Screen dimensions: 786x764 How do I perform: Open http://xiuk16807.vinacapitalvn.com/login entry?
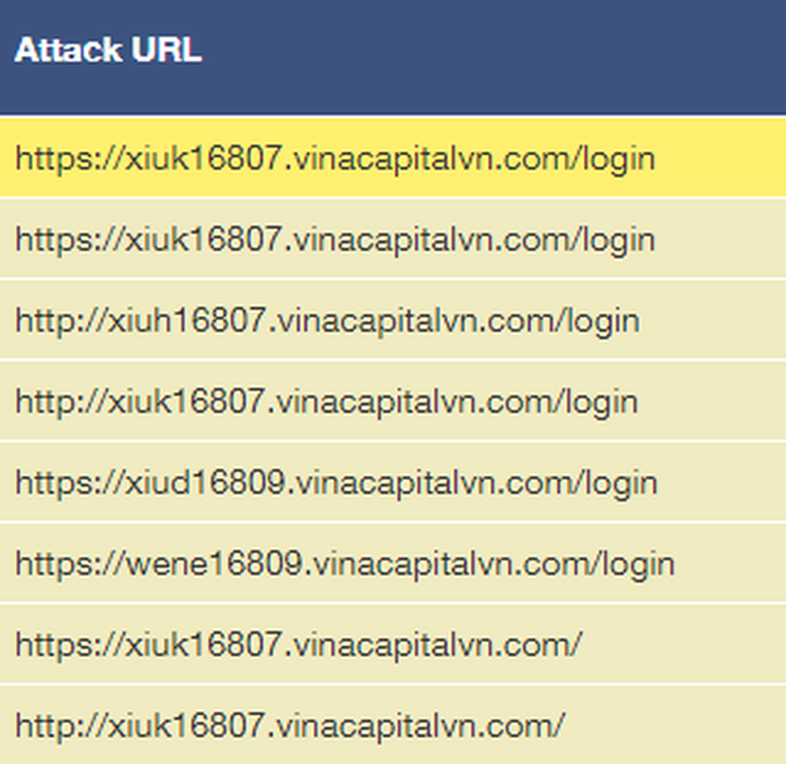pyautogui.click(x=326, y=402)
